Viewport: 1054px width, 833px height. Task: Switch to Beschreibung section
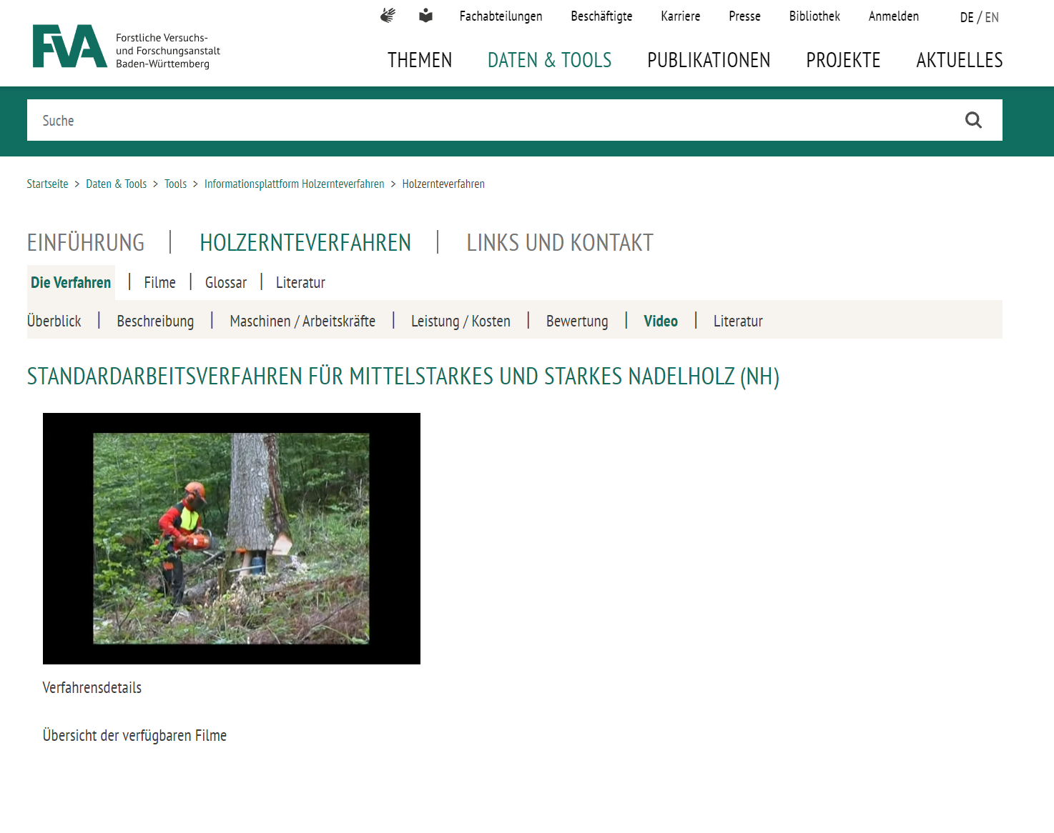[x=155, y=321]
